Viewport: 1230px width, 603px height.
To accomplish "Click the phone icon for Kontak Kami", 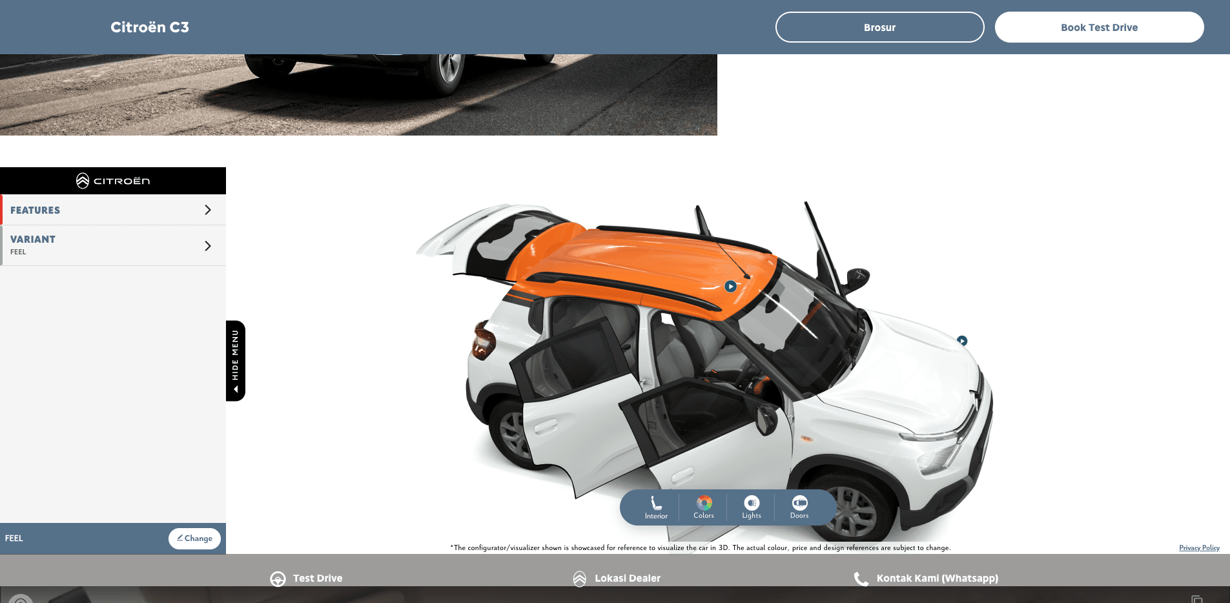I will (861, 578).
